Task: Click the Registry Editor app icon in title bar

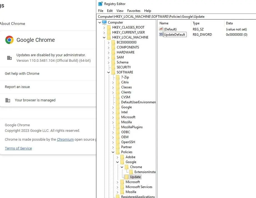Action: [x=100, y=4]
